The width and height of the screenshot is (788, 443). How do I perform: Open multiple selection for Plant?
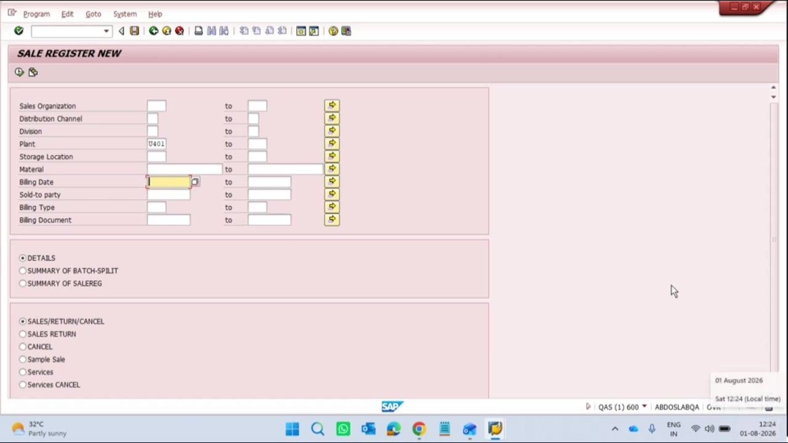(332, 143)
